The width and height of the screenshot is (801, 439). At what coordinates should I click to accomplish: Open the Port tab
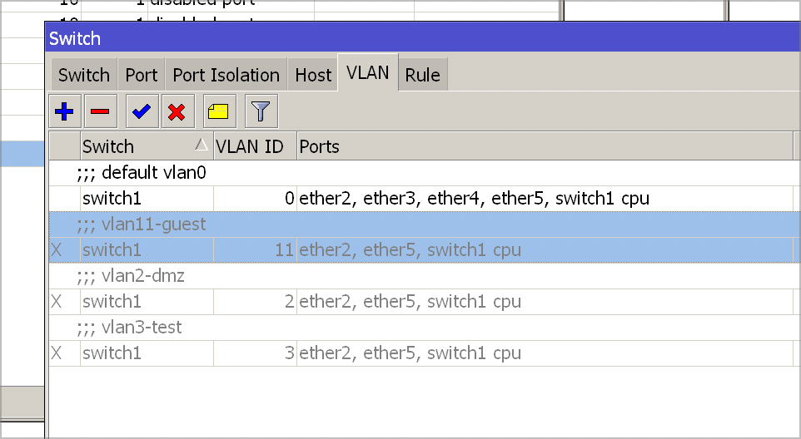point(142,75)
